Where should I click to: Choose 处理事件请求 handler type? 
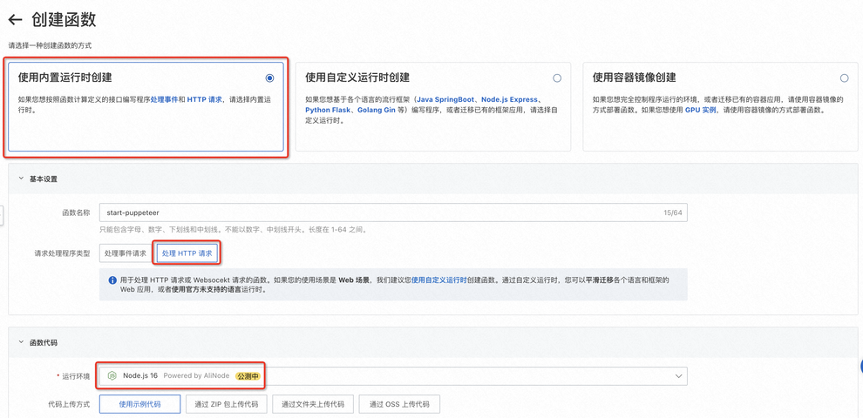tap(126, 253)
